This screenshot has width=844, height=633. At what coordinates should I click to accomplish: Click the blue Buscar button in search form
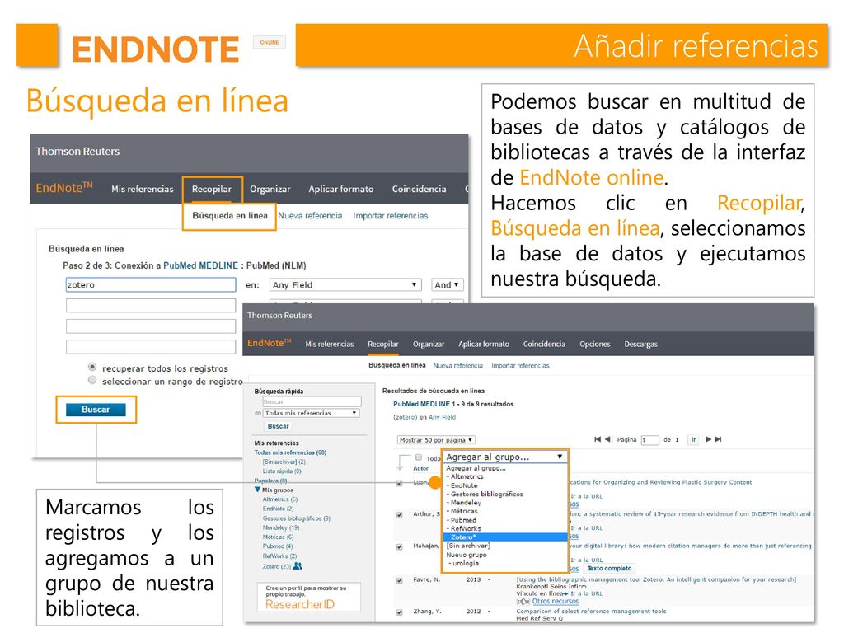(x=96, y=410)
